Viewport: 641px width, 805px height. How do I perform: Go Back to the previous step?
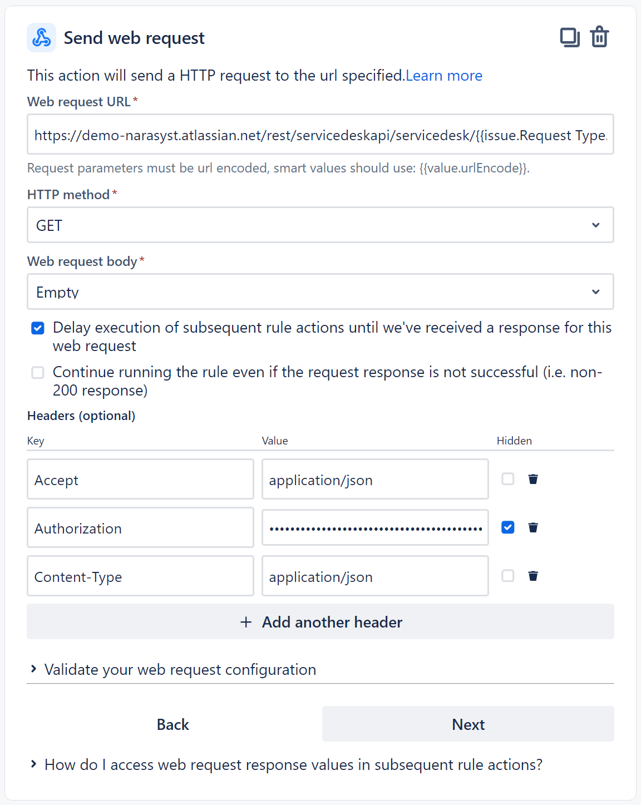[172, 724]
